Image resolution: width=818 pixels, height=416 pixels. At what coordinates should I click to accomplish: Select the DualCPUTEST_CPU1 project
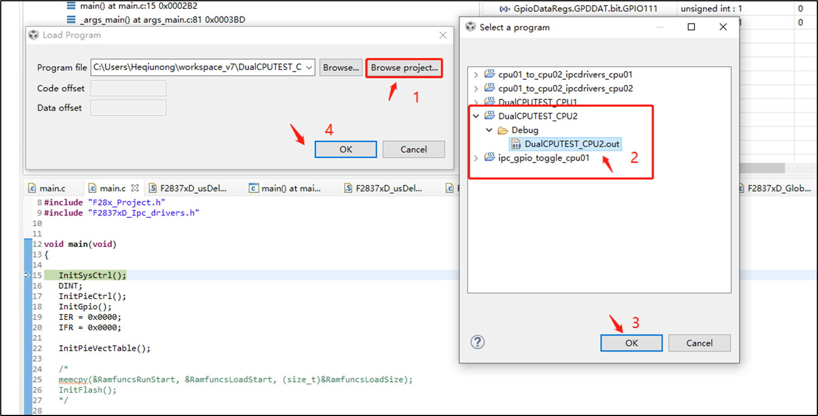pos(537,102)
